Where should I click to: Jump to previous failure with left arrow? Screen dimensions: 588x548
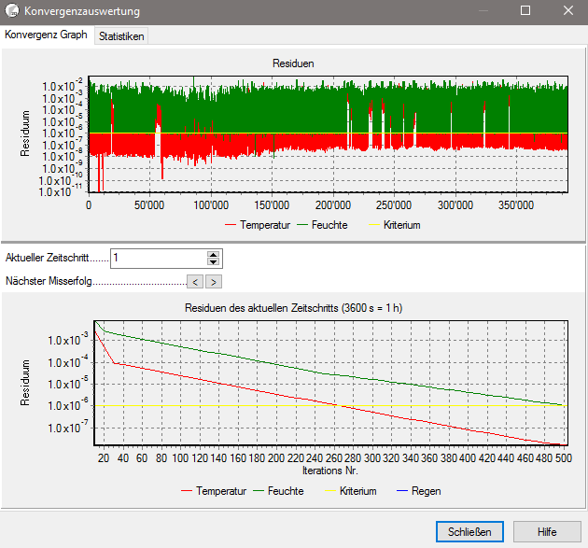tap(194, 280)
